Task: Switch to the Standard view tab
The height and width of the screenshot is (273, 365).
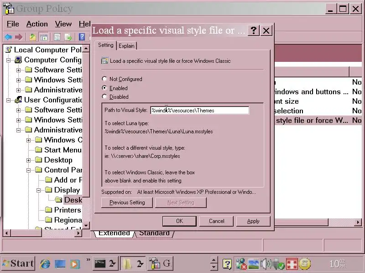Action: pyautogui.click(x=154, y=233)
